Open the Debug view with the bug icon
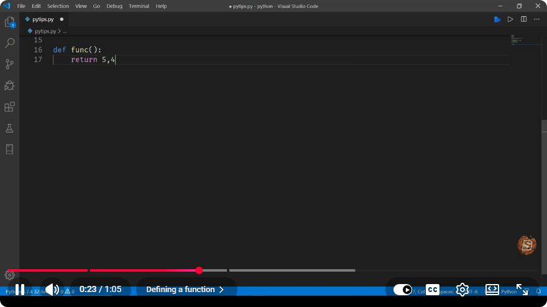The width and height of the screenshot is (547, 307). pos(10,86)
